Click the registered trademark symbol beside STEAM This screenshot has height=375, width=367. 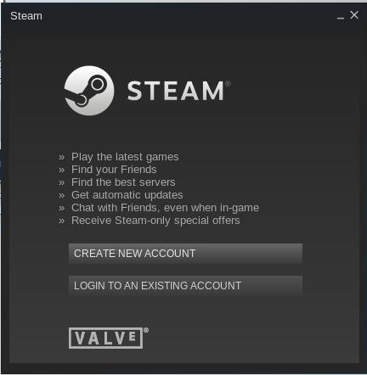tap(228, 84)
